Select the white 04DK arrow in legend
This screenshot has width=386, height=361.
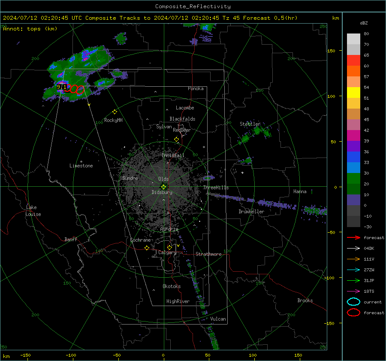(353, 249)
